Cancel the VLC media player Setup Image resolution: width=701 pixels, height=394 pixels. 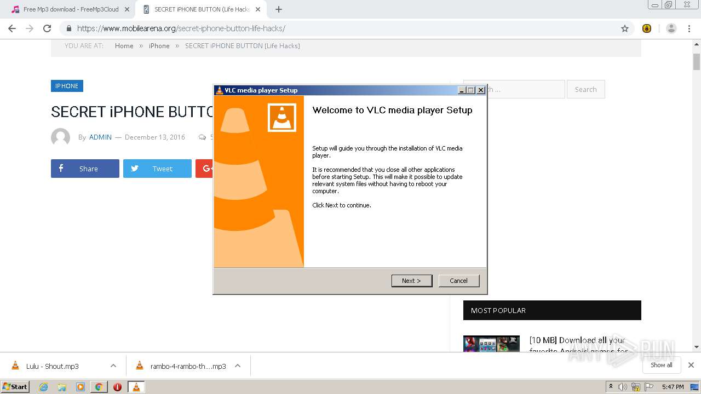(x=458, y=281)
